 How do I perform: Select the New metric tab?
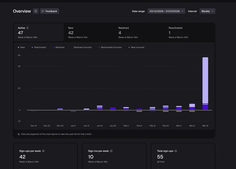[89, 33]
